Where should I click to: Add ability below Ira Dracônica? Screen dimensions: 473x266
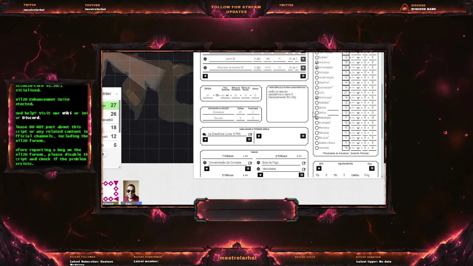[x=205, y=139]
